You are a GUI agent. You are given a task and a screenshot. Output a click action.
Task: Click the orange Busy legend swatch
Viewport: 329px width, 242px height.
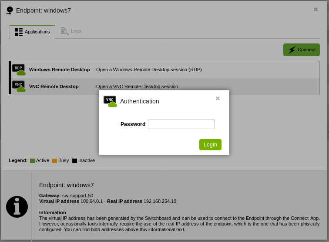point(54,161)
